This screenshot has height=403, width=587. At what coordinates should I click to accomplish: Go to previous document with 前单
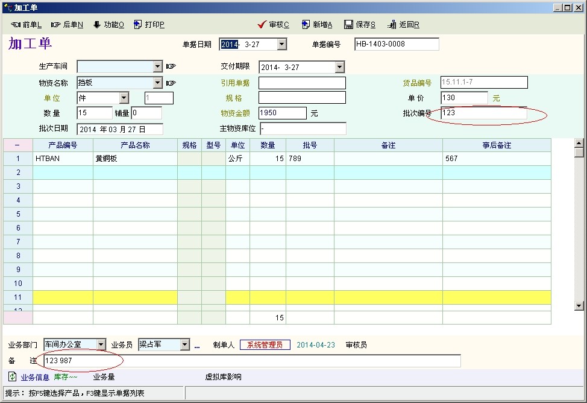click(x=26, y=25)
